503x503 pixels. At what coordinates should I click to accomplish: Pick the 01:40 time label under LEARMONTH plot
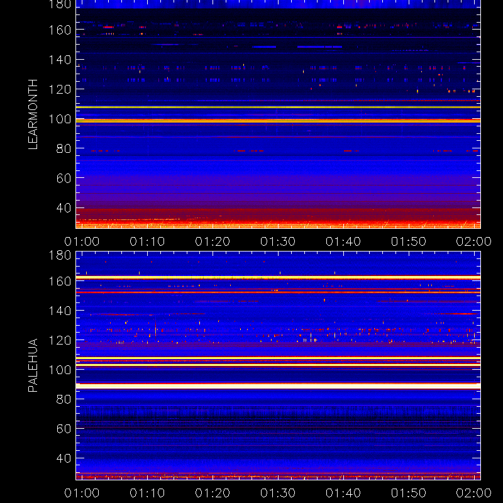pos(343,241)
